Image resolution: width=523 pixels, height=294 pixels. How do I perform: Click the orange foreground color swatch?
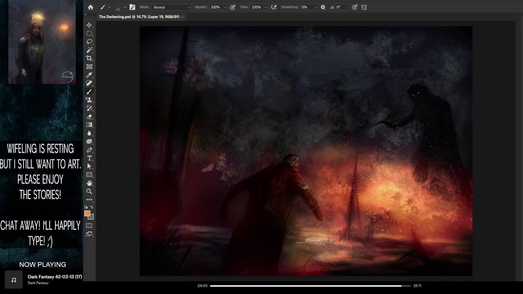[x=87, y=213]
